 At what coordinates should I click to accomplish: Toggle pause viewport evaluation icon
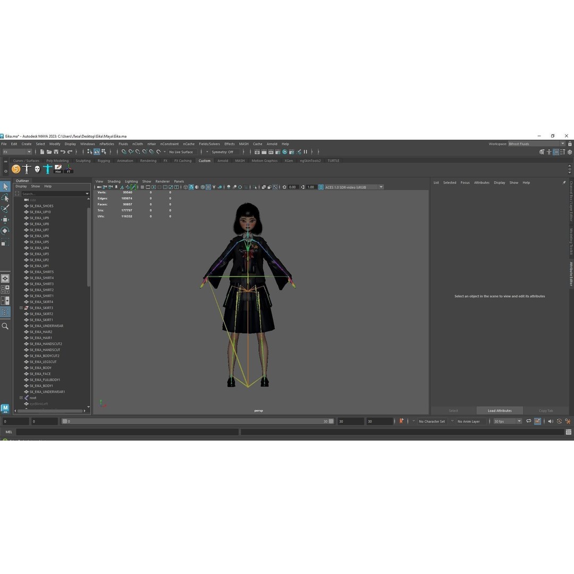click(305, 151)
